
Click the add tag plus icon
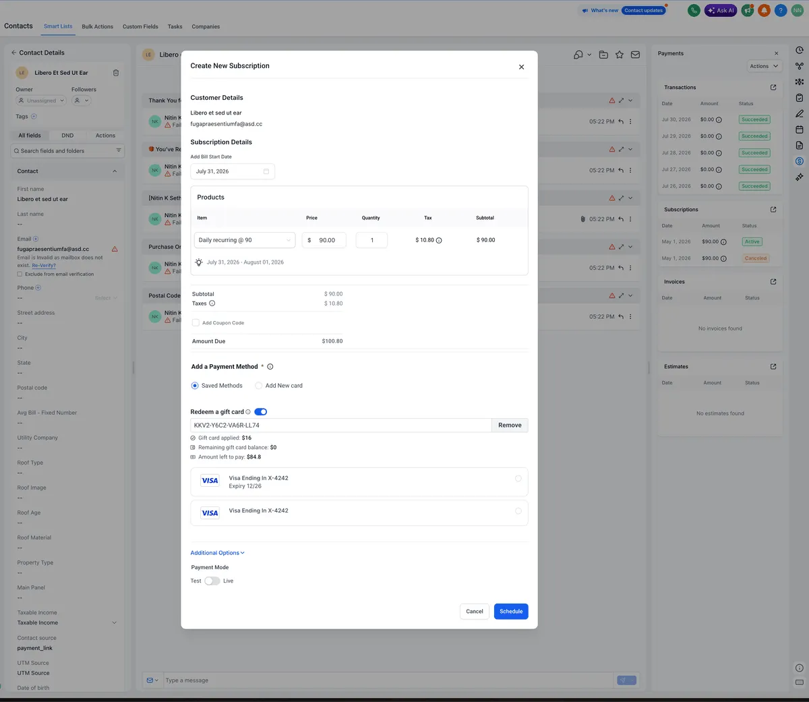click(34, 117)
